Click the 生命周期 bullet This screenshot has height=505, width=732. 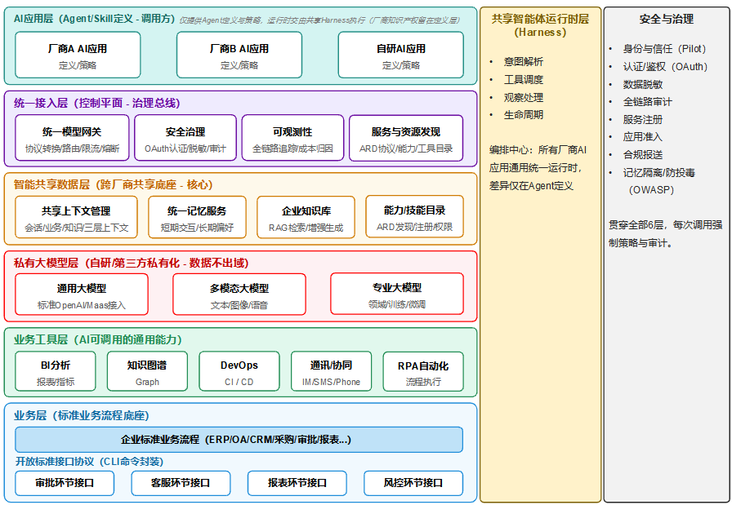tap(524, 115)
